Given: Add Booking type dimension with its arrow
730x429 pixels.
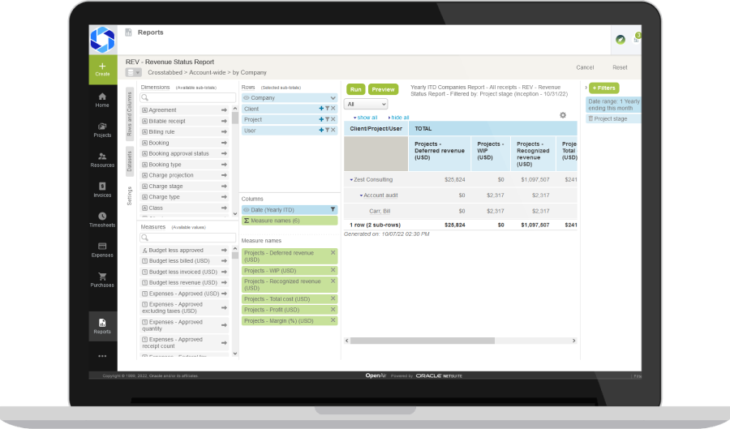Looking at the screenshot, I should [x=224, y=165].
